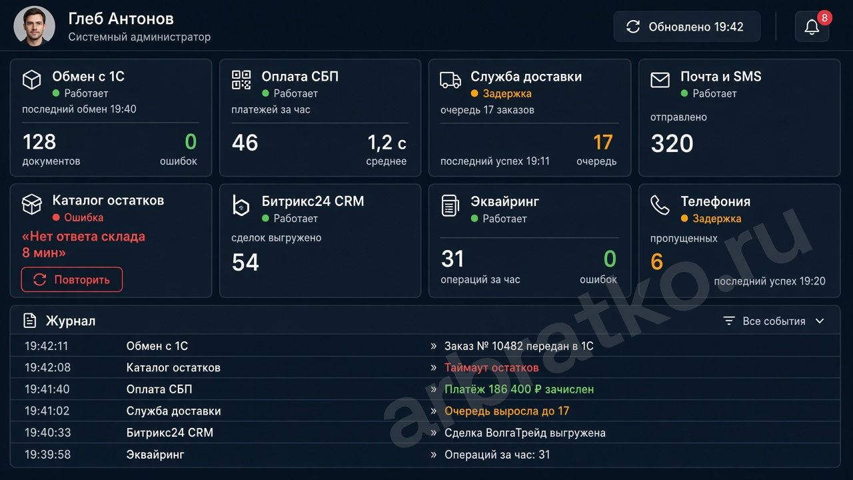The image size is (853, 480).
Task: Open the Все события filter dropdown
Action: (774, 321)
